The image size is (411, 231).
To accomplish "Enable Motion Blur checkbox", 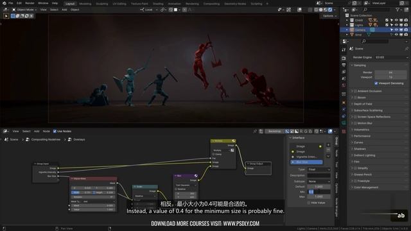I will coord(355,123).
